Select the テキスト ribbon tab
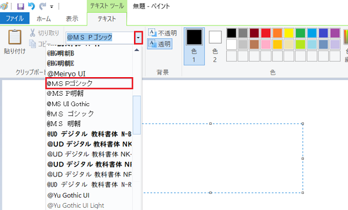This screenshot has height=210, width=348. click(107, 19)
